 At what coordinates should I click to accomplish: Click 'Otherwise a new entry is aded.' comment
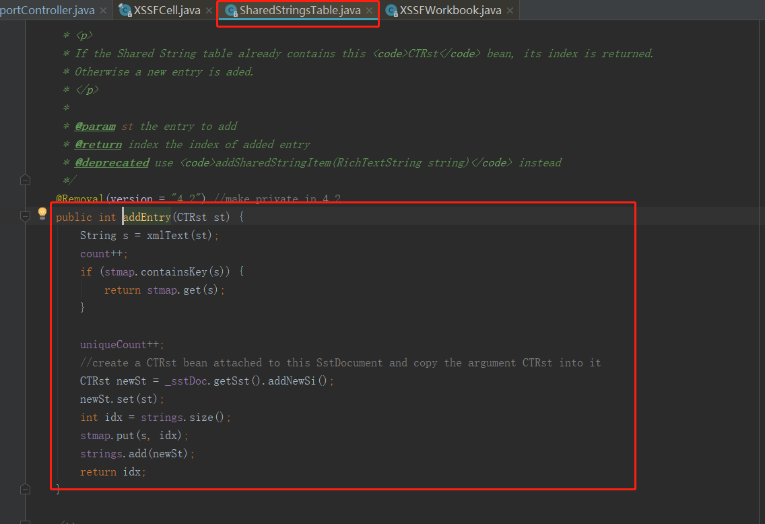(x=164, y=71)
